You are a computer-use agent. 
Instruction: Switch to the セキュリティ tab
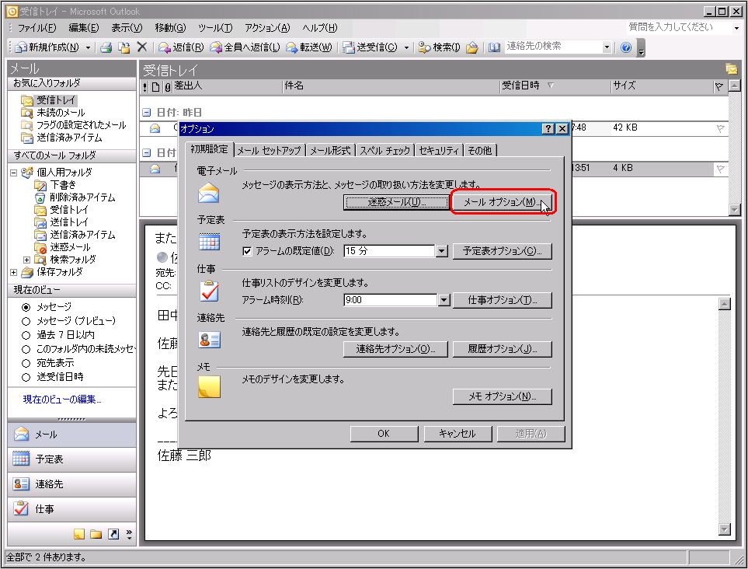pyautogui.click(x=438, y=150)
